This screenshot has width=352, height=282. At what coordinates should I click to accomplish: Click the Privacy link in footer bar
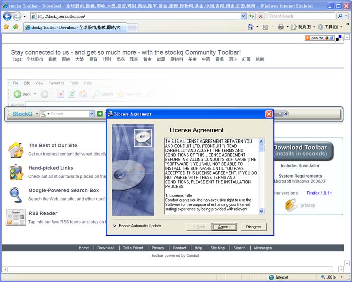(x=158, y=248)
